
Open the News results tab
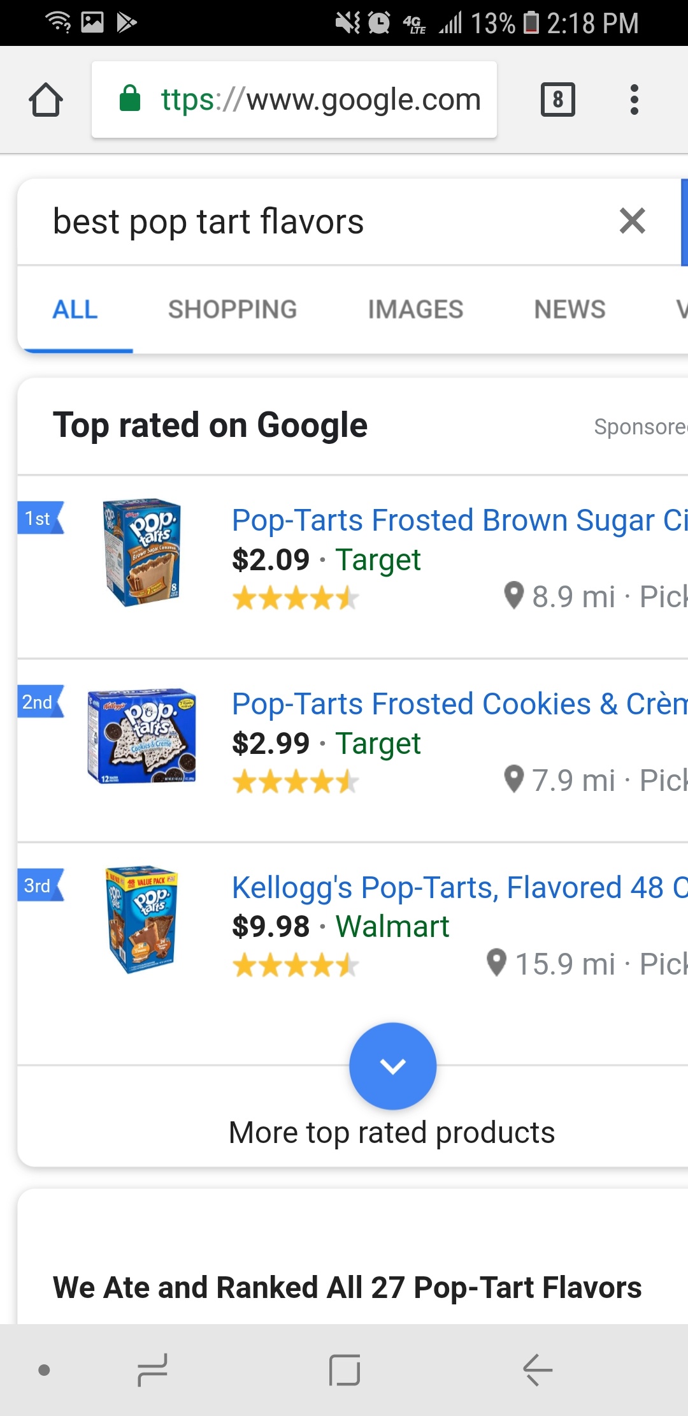click(x=570, y=309)
